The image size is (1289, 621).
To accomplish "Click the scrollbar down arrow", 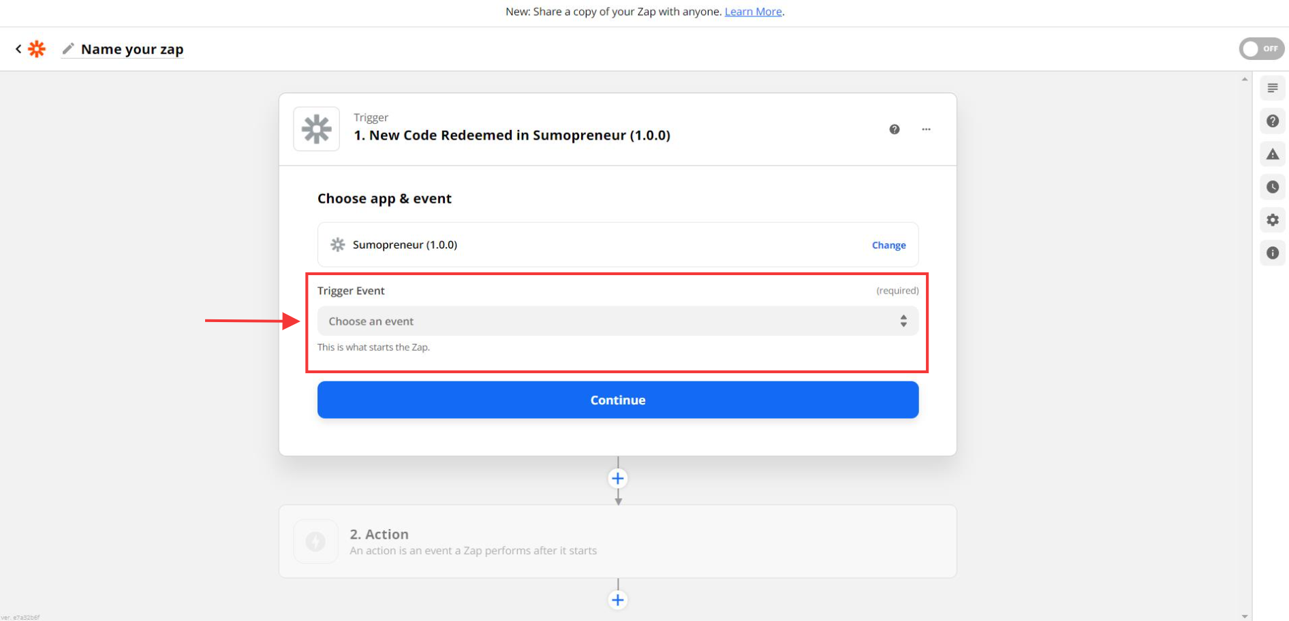I will 1245,616.
